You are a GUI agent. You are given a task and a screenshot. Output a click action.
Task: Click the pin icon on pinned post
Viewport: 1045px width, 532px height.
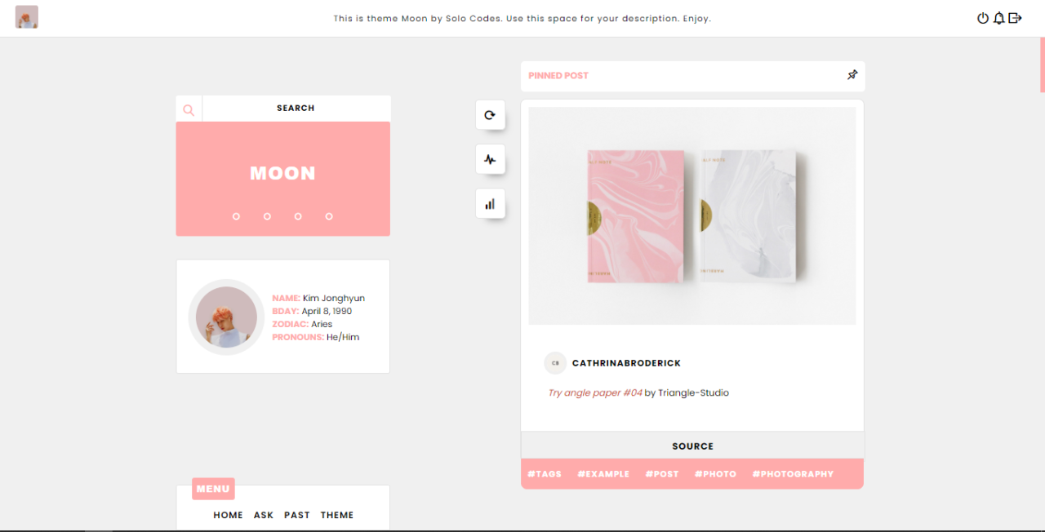click(852, 75)
